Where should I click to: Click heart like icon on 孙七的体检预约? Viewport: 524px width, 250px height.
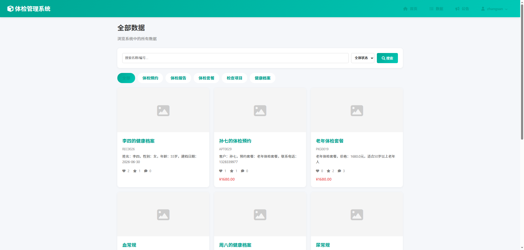(221, 171)
